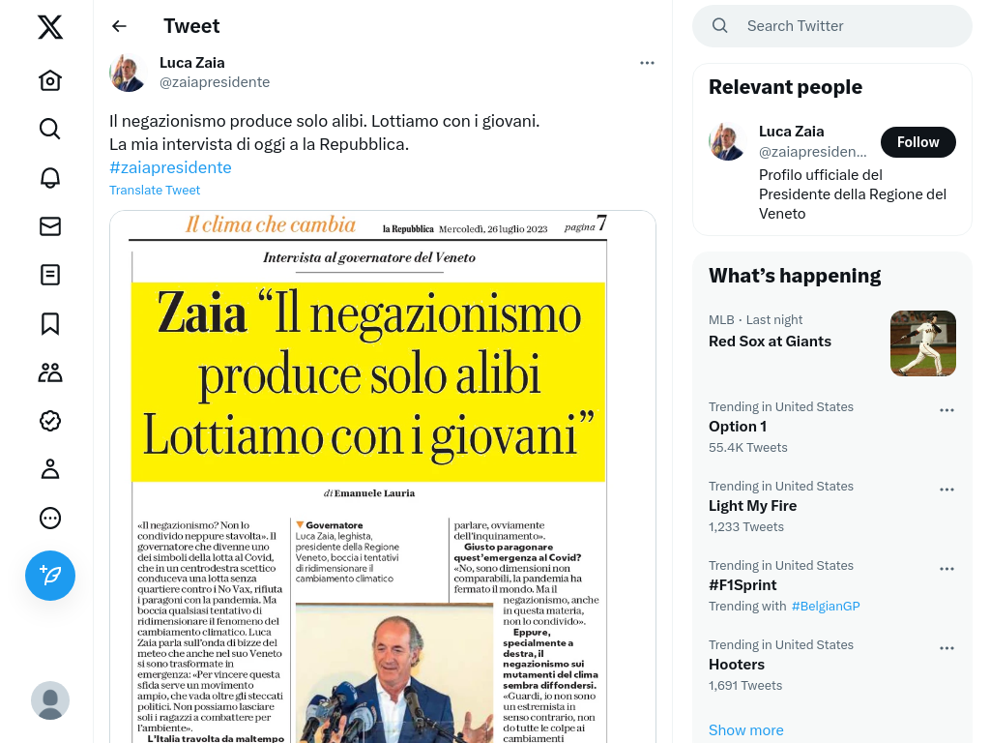
Task: Click the Translate Tweet link
Action: (x=155, y=191)
